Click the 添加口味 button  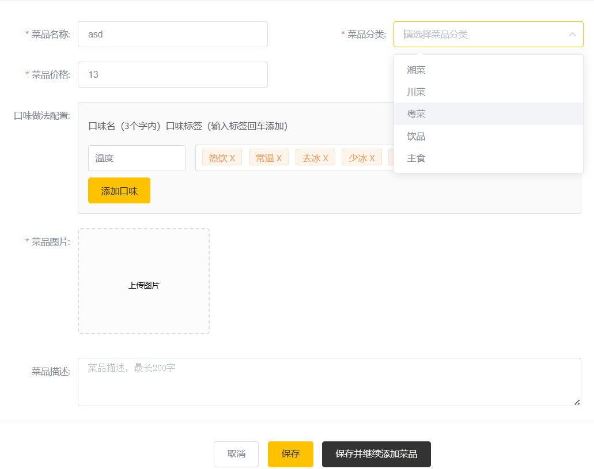coord(119,190)
